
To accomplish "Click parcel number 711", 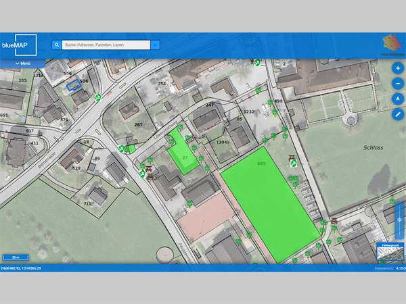I will [87, 204].
